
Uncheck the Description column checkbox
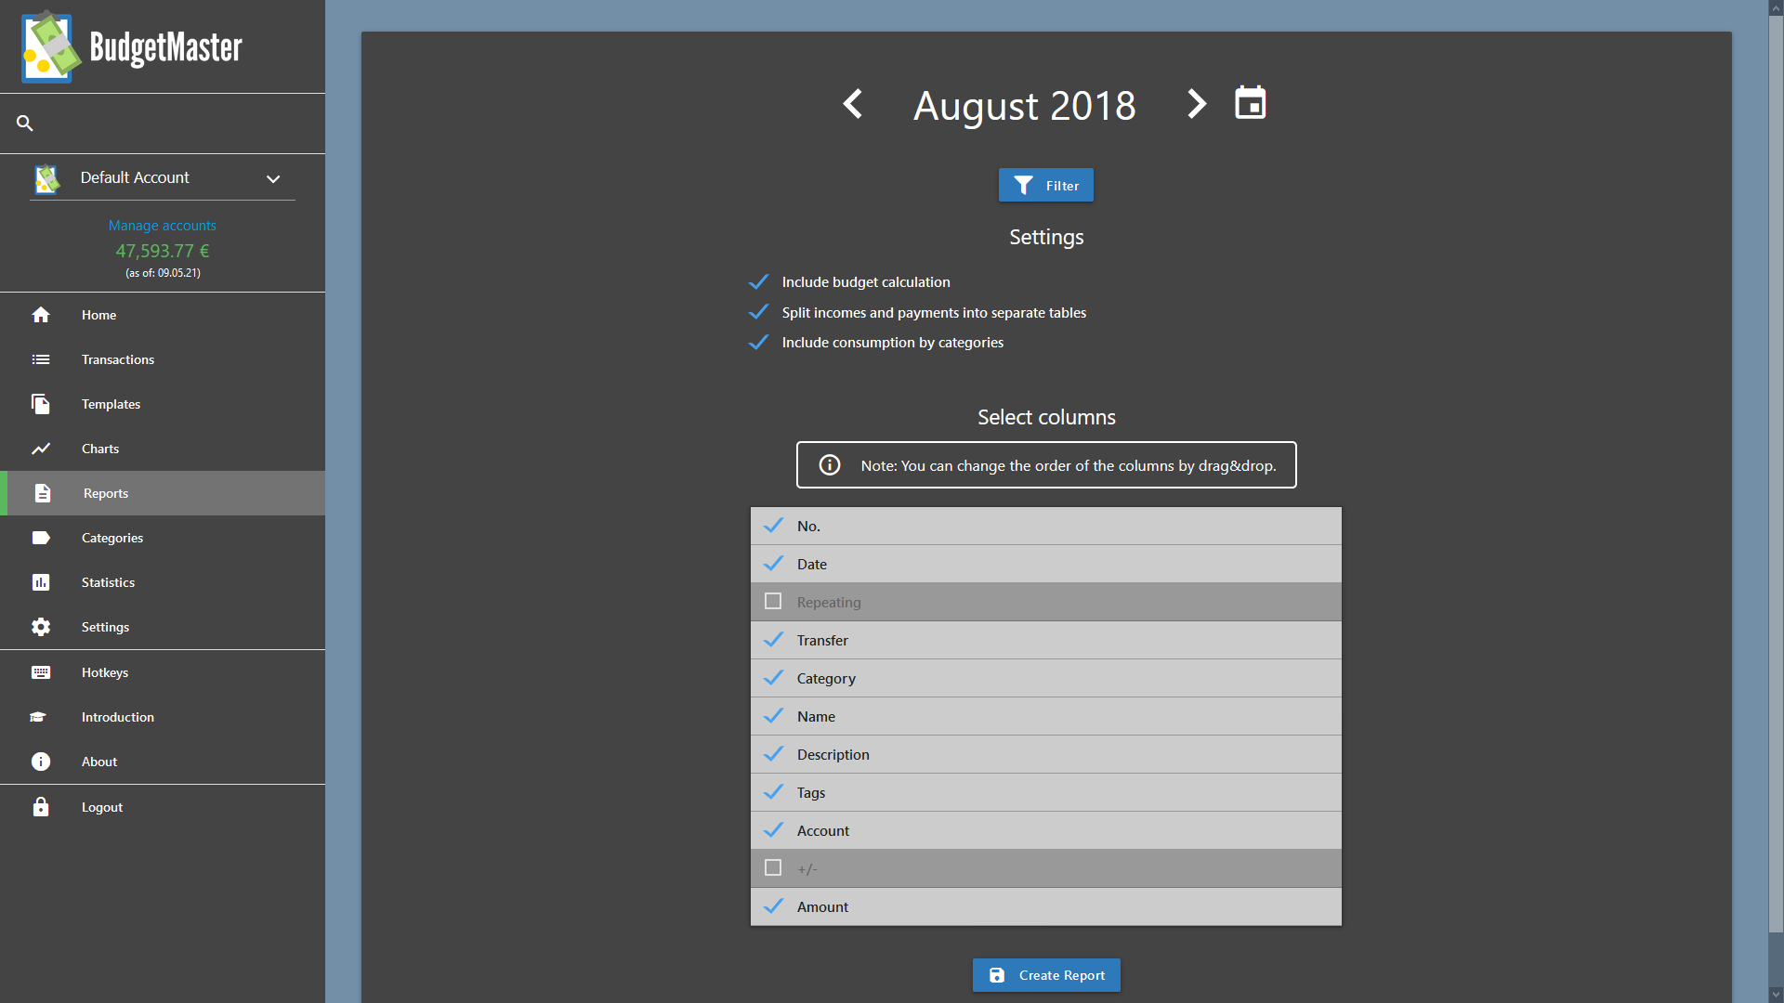coord(773,754)
